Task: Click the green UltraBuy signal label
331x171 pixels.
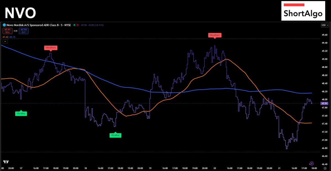Action: pos(21,113)
